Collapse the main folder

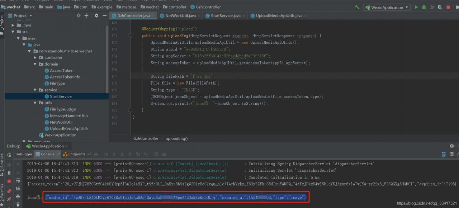pyautogui.click(x=18, y=38)
